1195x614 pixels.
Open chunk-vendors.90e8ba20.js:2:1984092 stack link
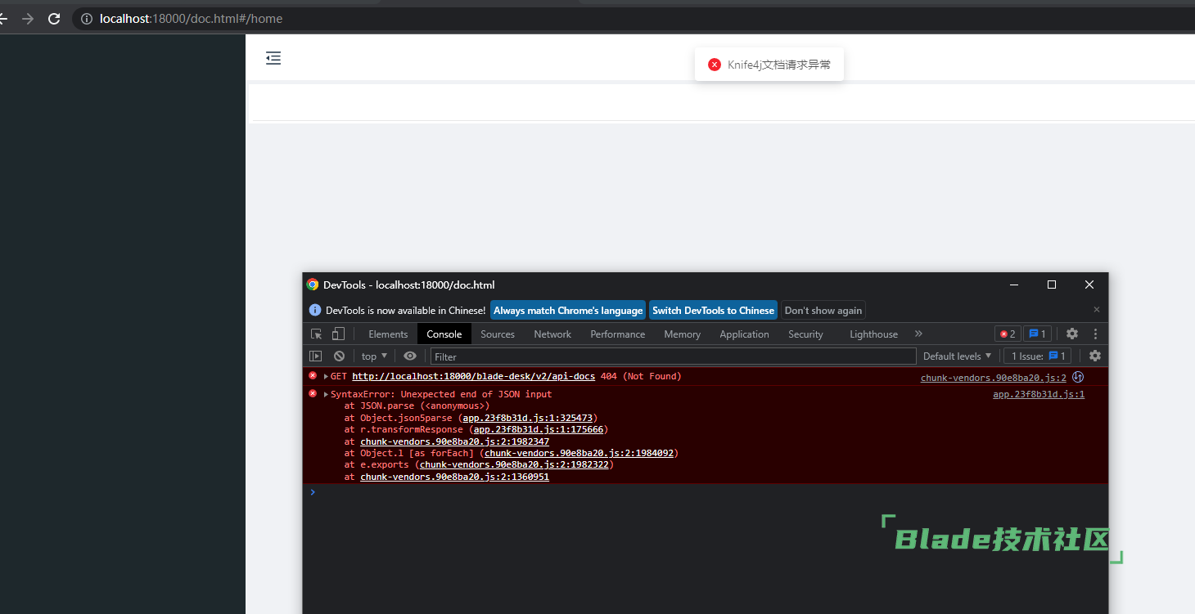(579, 453)
